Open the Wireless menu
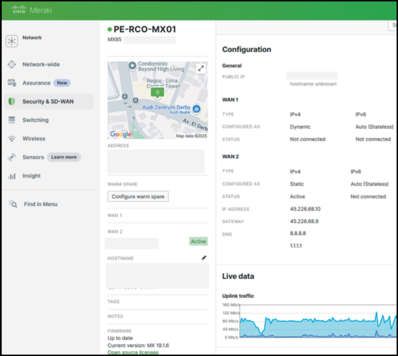Image resolution: width=398 pixels, height=356 pixels. (34, 138)
